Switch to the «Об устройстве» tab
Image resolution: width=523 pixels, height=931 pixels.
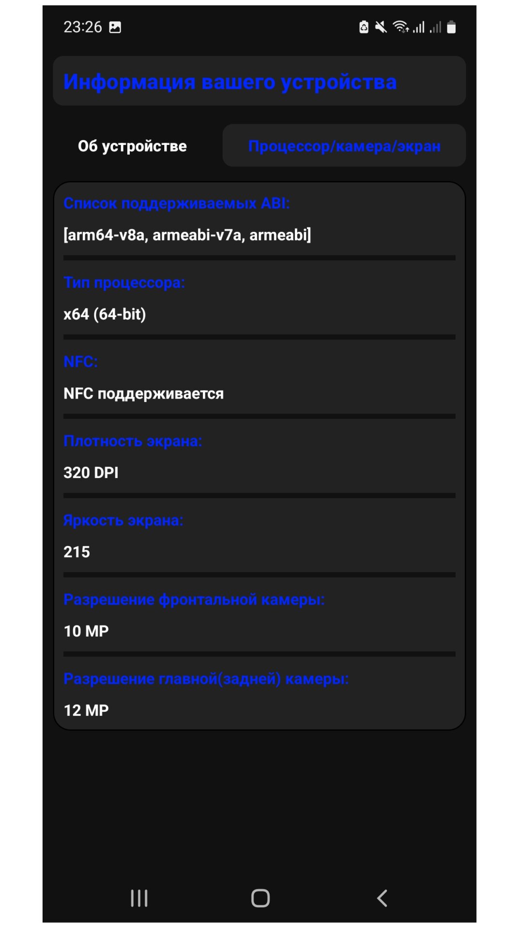[x=132, y=146]
